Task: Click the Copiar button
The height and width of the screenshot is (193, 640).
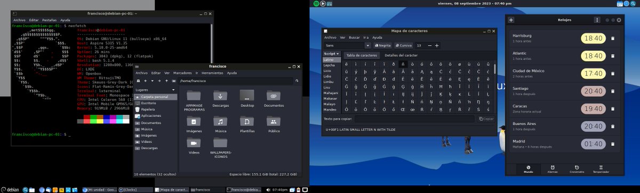Action: coord(486,119)
